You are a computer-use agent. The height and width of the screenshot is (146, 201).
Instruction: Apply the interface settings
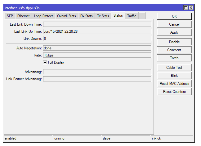(x=174, y=32)
